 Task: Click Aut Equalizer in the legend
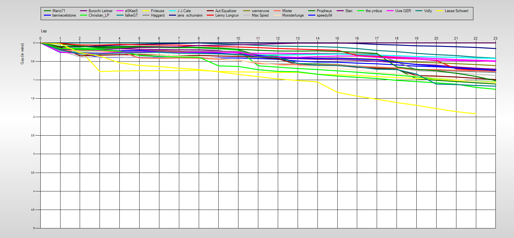(x=226, y=11)
